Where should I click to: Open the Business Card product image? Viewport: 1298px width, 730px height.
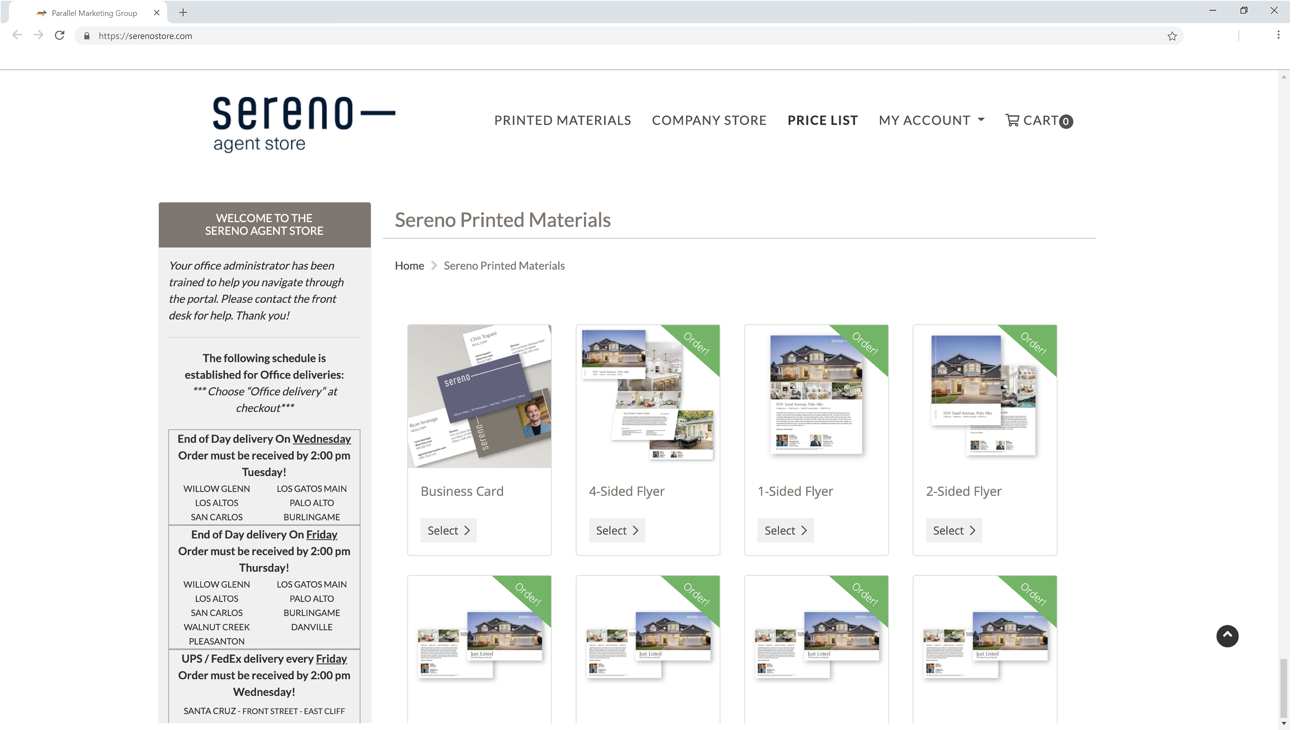pos(479,396)
